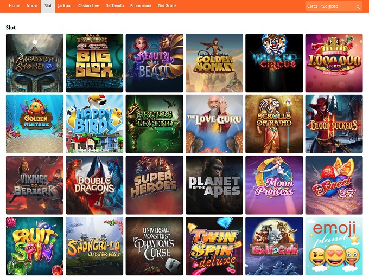Open Casinò Live section

[88, 5]
